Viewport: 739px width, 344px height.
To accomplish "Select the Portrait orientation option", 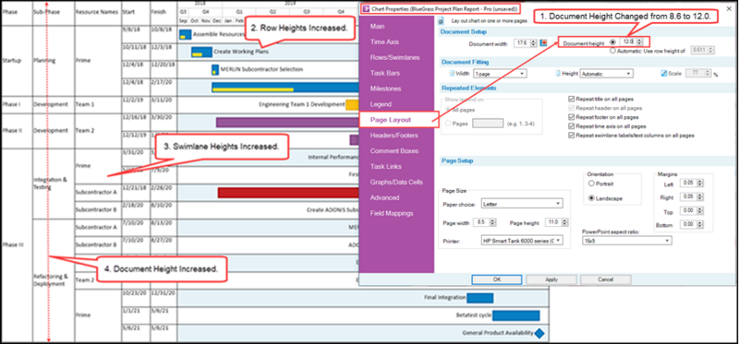I will click(591, 184).
